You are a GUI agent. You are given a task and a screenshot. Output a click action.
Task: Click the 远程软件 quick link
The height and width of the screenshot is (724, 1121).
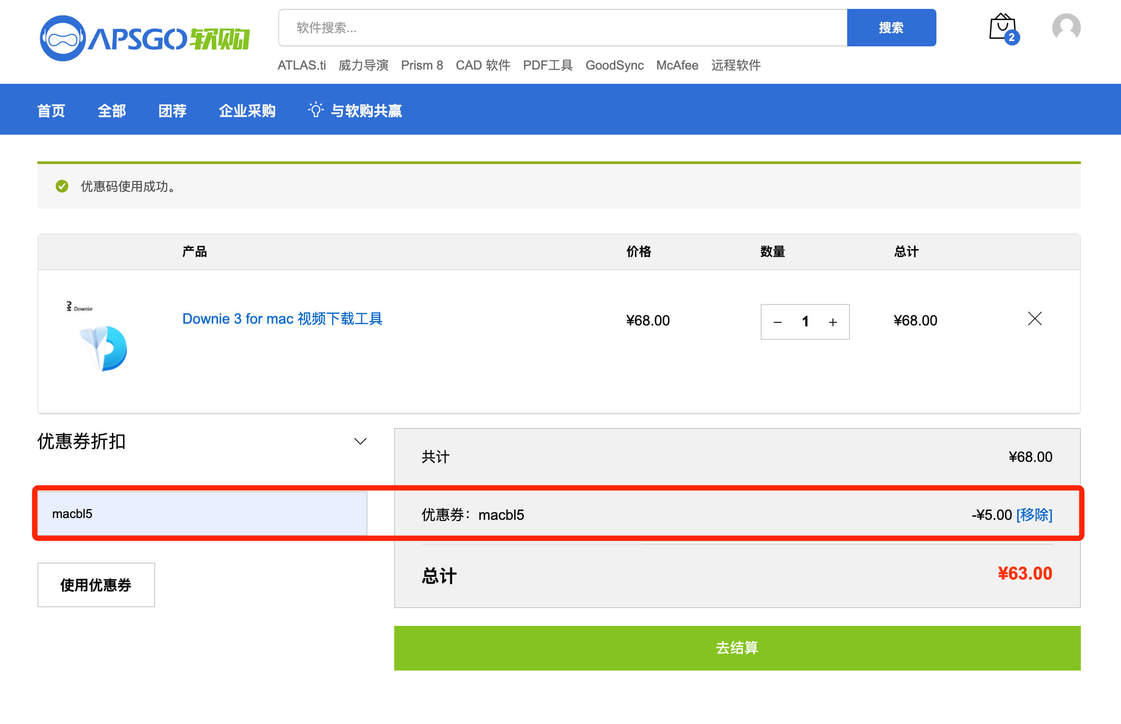736,66
